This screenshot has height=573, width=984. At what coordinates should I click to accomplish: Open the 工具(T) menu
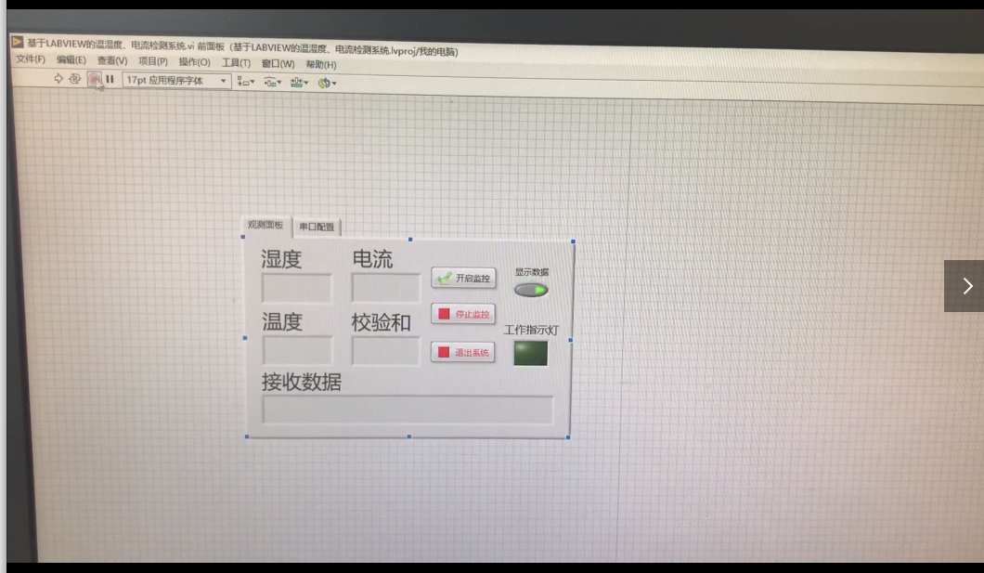click(x=236, y=63)
